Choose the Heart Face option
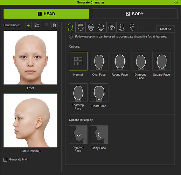This screenshot has height=175, width=181. 99,93
